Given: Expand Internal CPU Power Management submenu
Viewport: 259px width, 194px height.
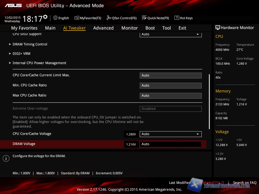Looking at the screenshot, I should (x=39, y=63).
